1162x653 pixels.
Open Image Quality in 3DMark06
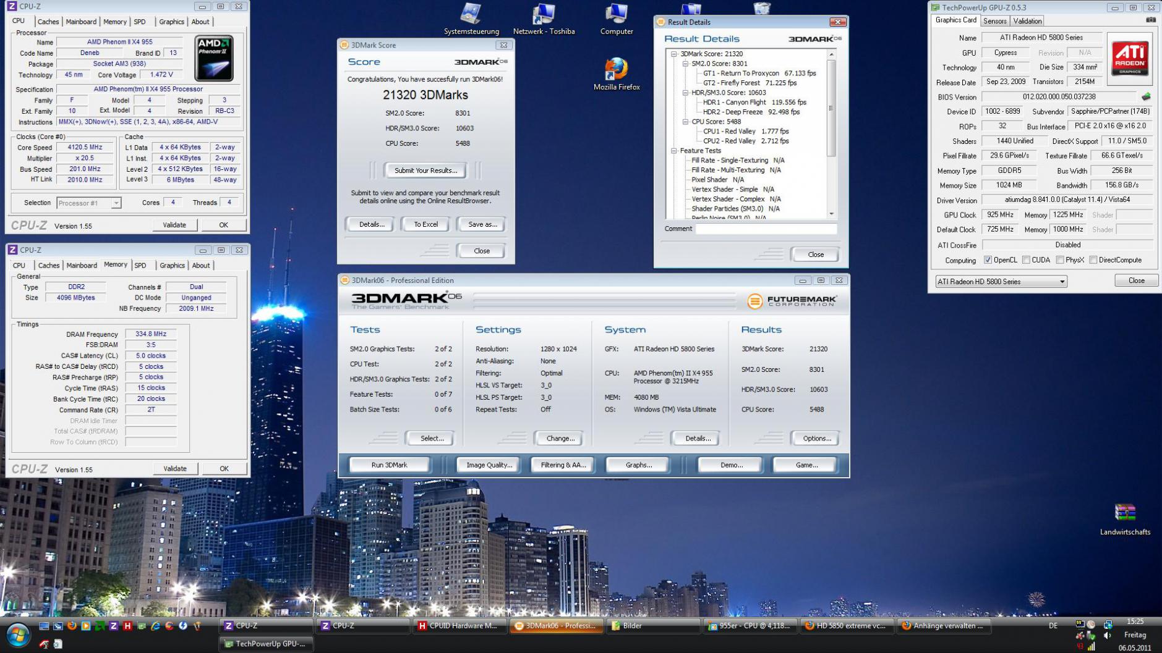coord(489,465)
